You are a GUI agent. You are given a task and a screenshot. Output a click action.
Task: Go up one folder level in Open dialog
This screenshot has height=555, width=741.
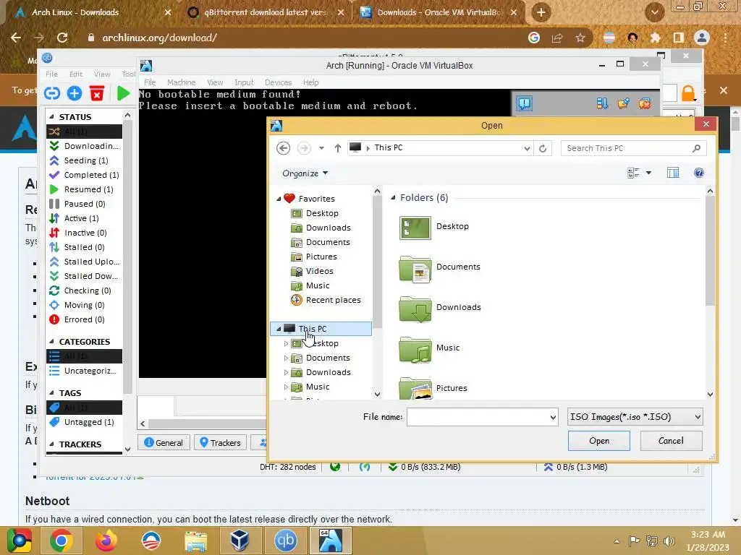[338, 148]
